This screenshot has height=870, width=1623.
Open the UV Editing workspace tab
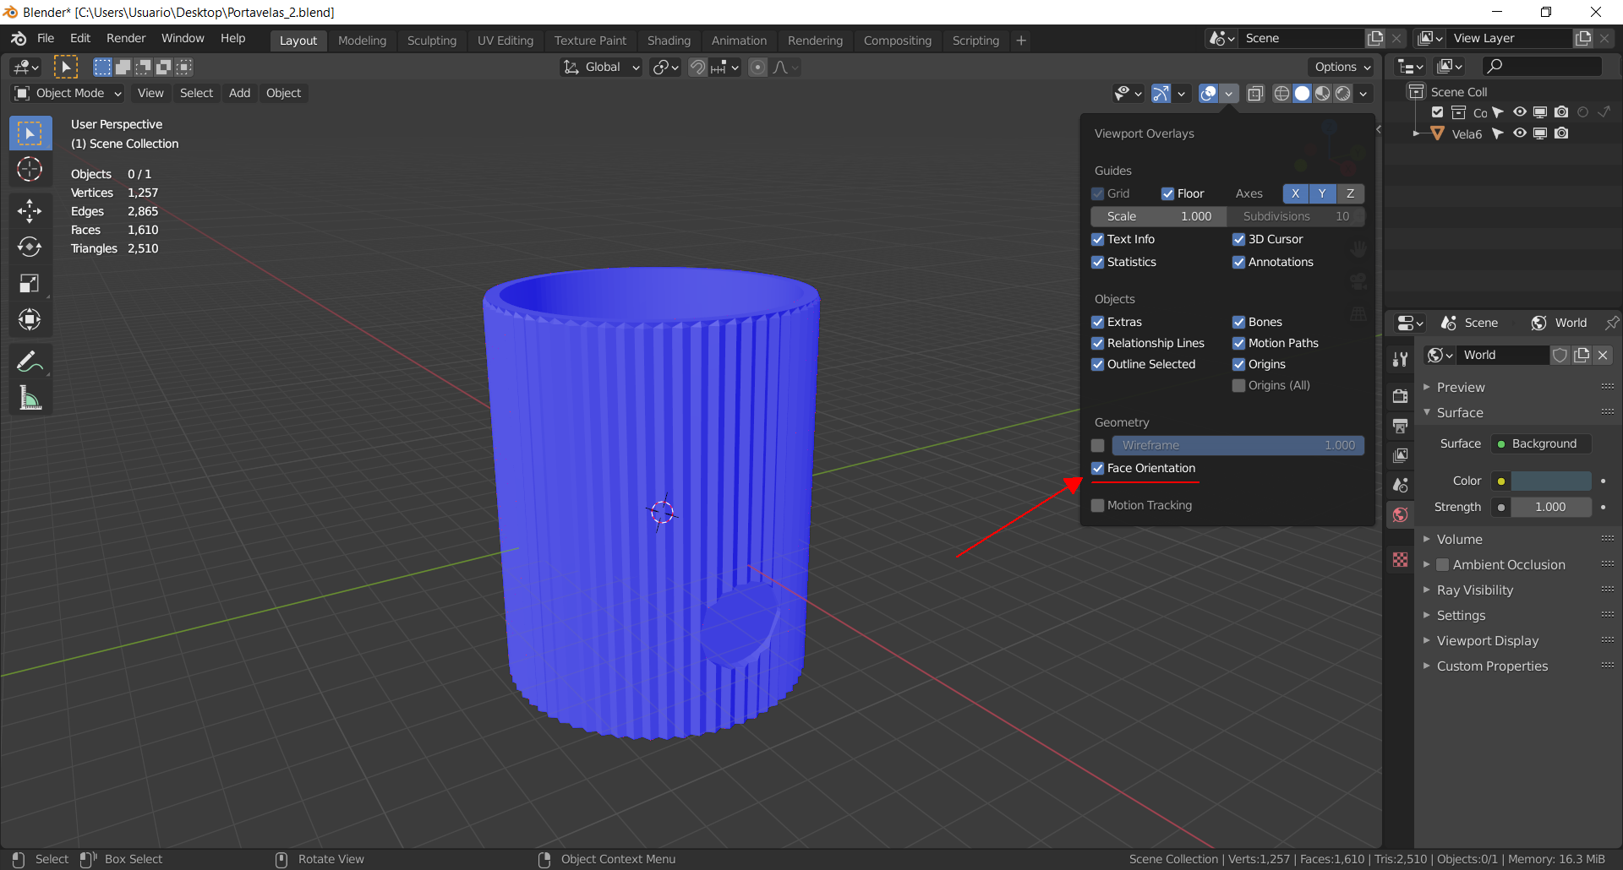click(x=505, y=41)
